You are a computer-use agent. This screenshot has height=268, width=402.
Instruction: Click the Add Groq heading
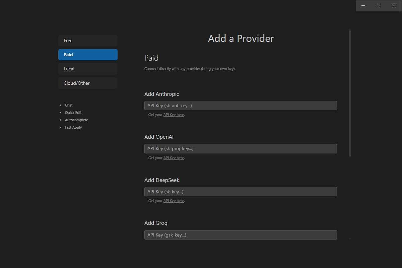point(156,223)
